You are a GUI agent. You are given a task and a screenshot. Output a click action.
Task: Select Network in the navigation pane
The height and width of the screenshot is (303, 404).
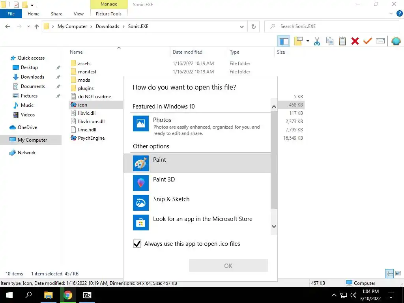tap(26, 153)
